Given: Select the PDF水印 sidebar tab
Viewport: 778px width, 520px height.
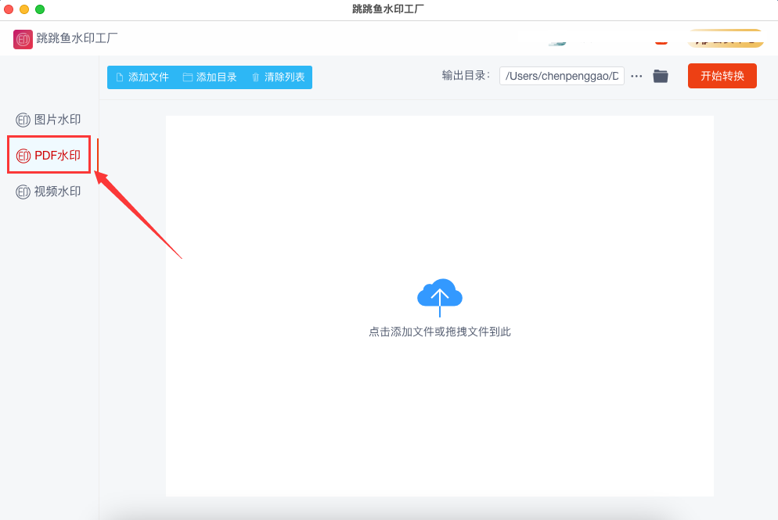Looking at the screenshot, I should 49,156.
